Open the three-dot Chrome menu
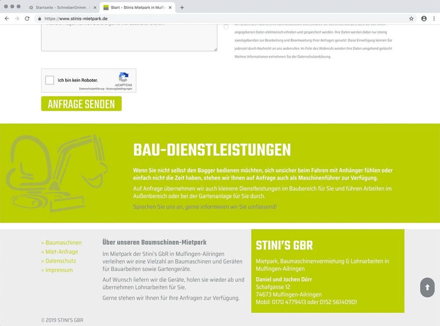The height and width of the screenshot is (326, 440). 435,18
